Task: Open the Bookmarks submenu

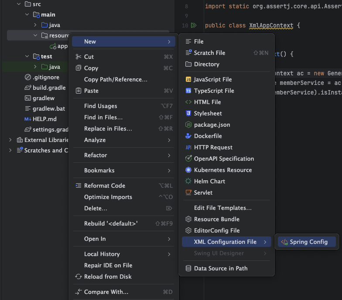Action: click(x=124, y=171)
